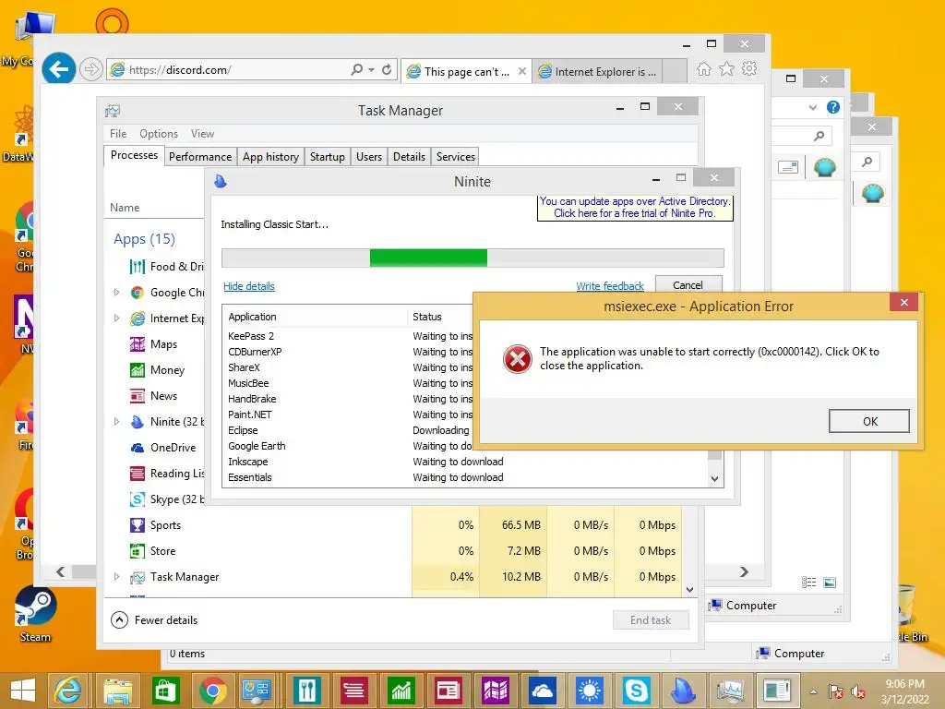Open Task Manager View menu

coord(202,134)
